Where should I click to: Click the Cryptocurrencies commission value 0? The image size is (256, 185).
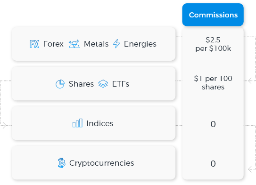(213, 164)
